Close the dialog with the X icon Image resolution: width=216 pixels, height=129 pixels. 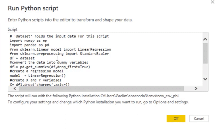pyautogui.click(x=212, y=2)
